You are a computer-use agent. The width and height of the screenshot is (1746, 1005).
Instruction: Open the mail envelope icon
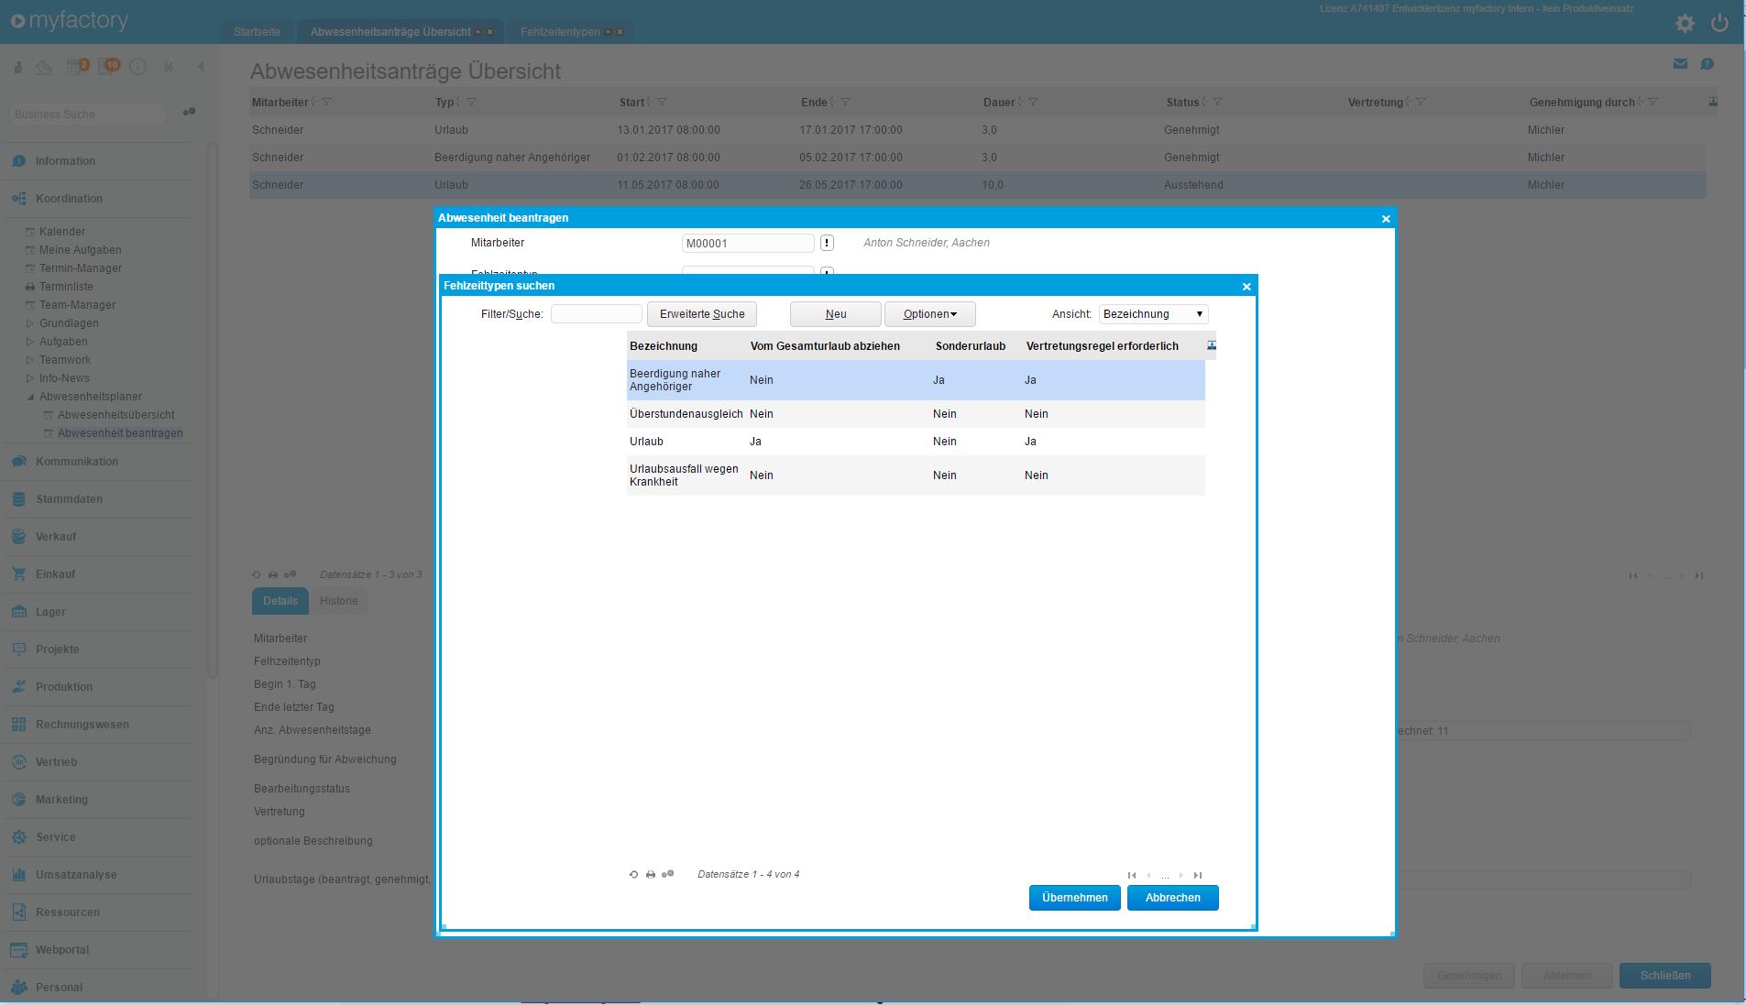[x=1680, y=64]
